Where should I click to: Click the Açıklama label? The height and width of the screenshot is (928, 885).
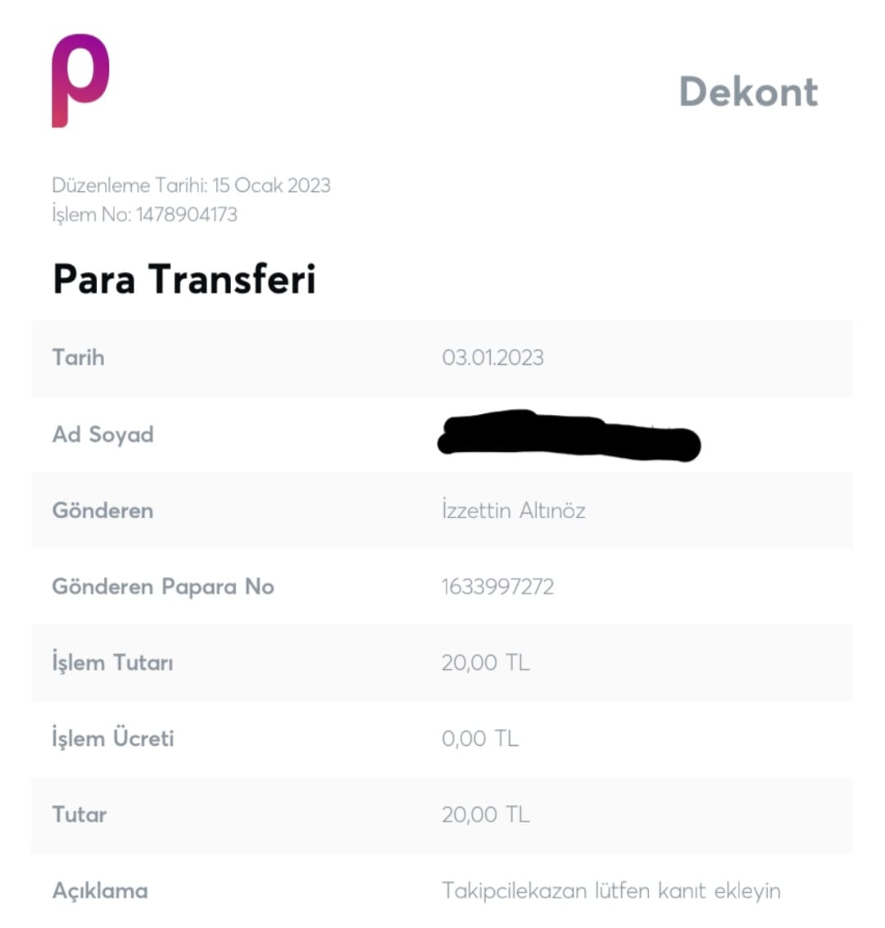tap(100, 891)
